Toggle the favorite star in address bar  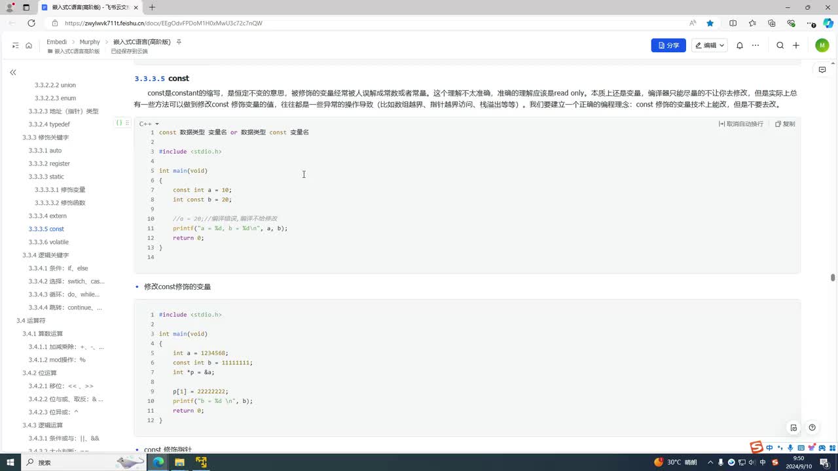point(710,23)
